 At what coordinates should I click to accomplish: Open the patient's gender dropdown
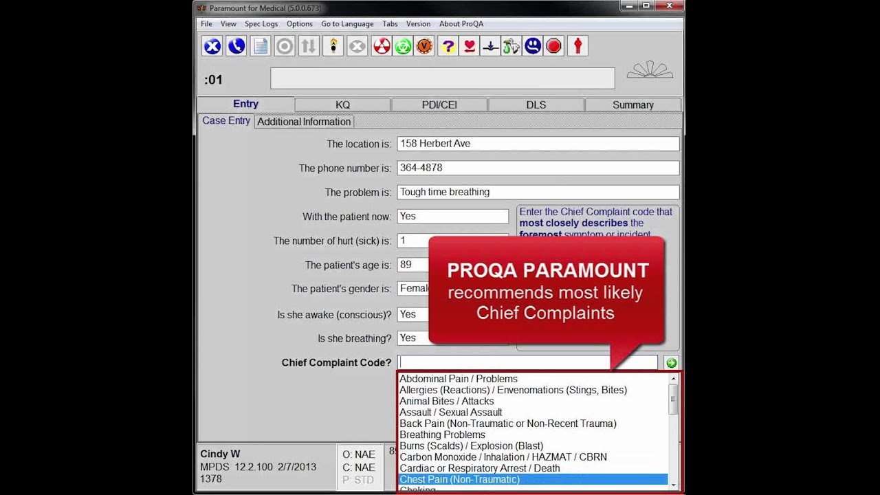click(x=413, y=289)
